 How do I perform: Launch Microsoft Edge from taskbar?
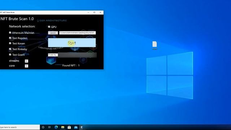pos(56,127)
